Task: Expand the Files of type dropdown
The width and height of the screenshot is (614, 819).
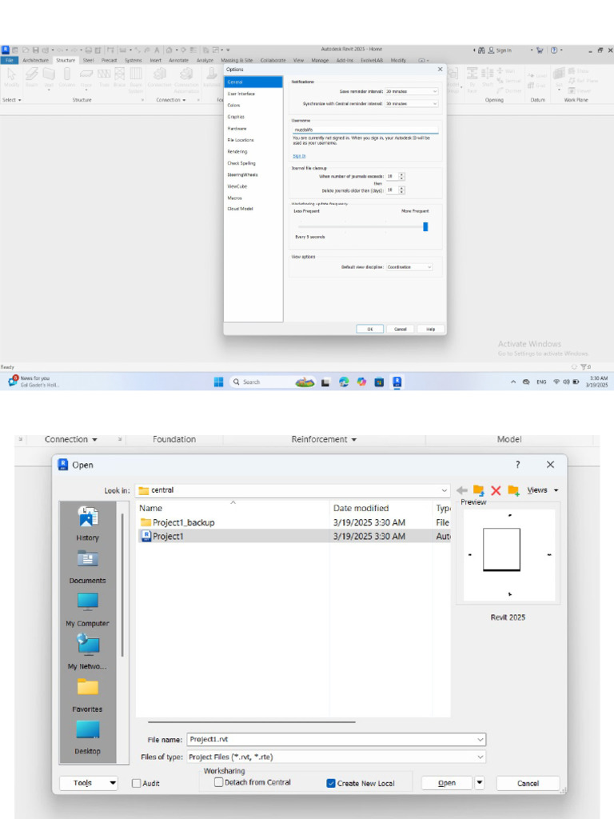Action: 480,757
